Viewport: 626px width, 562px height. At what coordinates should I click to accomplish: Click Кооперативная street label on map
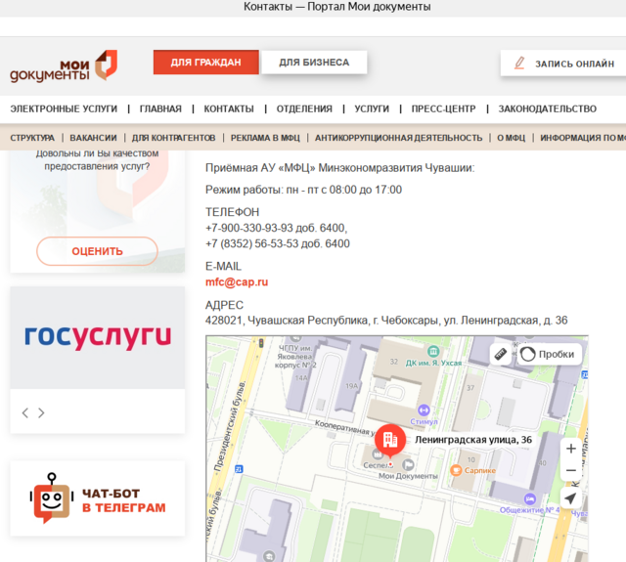[x=345, y=427]
